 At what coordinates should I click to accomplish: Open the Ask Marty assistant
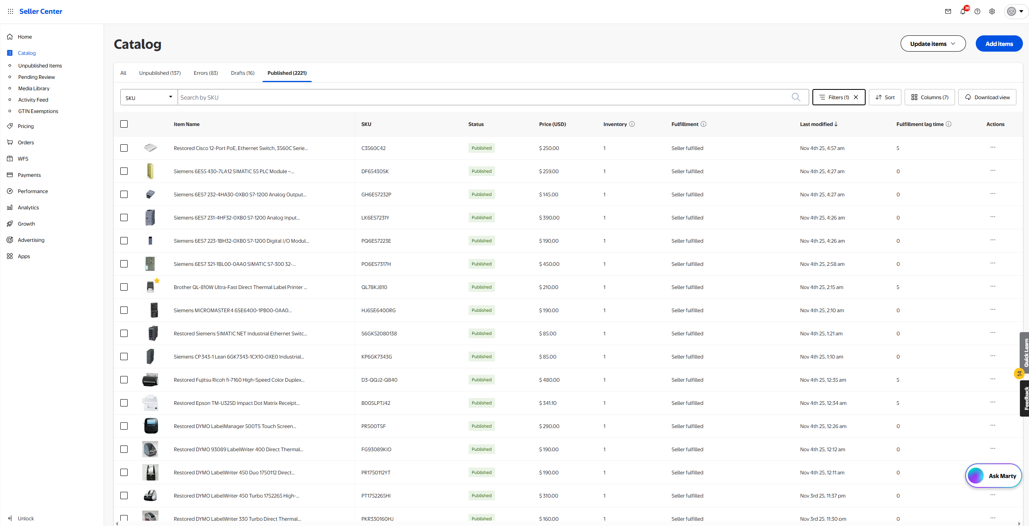click(x=993, y=476)
